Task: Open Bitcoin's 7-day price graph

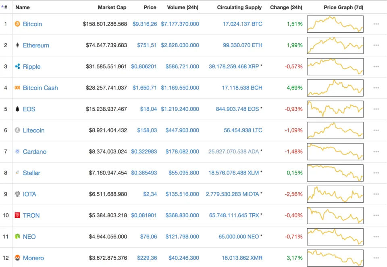Action: click(335, 24)
